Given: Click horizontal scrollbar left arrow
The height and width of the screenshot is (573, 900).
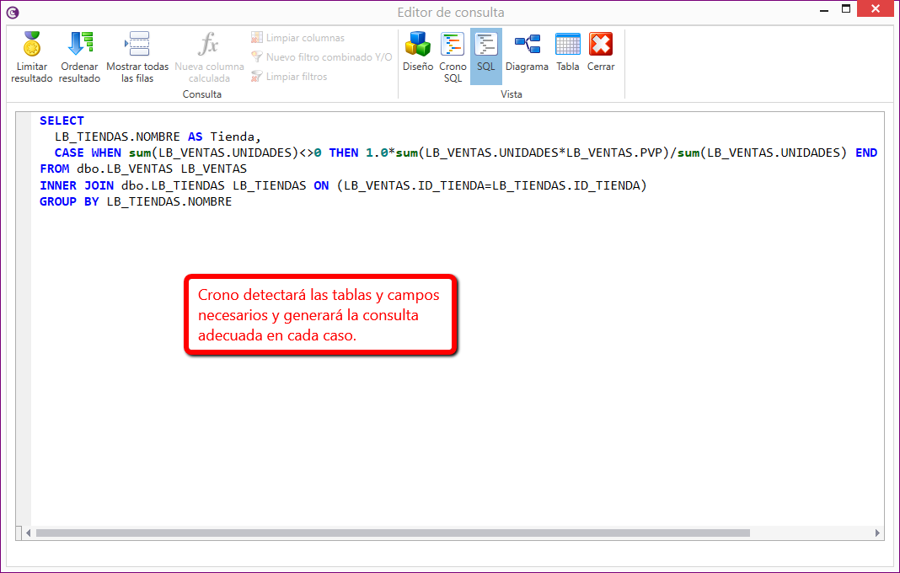Looking at the screenshot, I should click(28, 533).
